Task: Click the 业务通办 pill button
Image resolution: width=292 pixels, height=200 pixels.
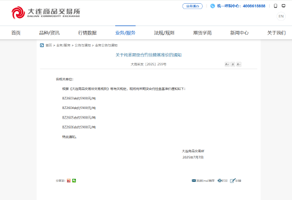Action: coord(192,6)
